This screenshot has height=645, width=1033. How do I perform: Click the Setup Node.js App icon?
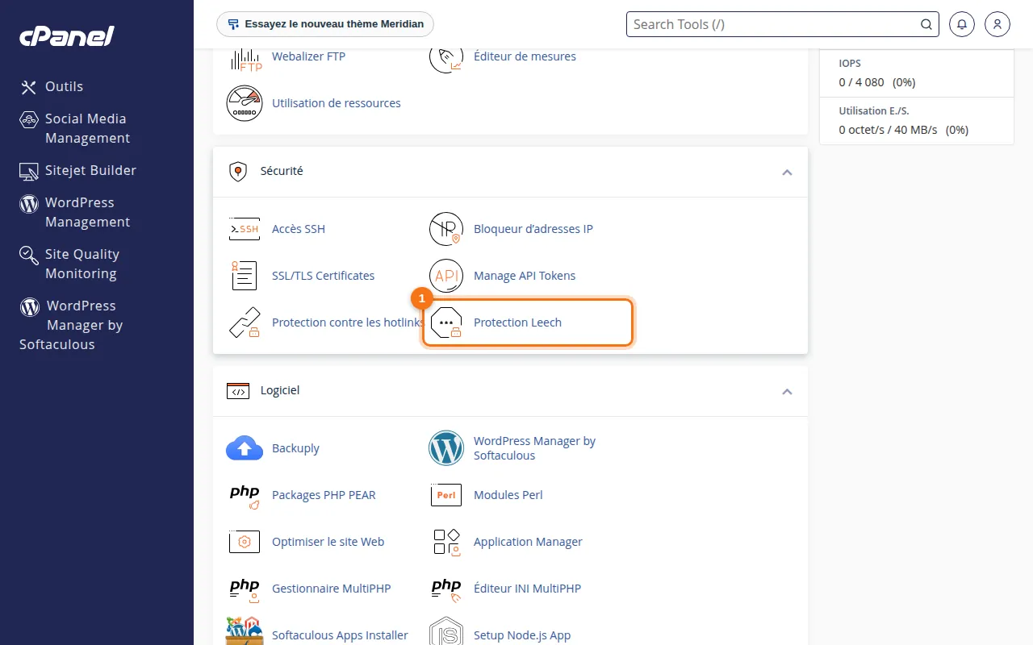pos(445,632)
